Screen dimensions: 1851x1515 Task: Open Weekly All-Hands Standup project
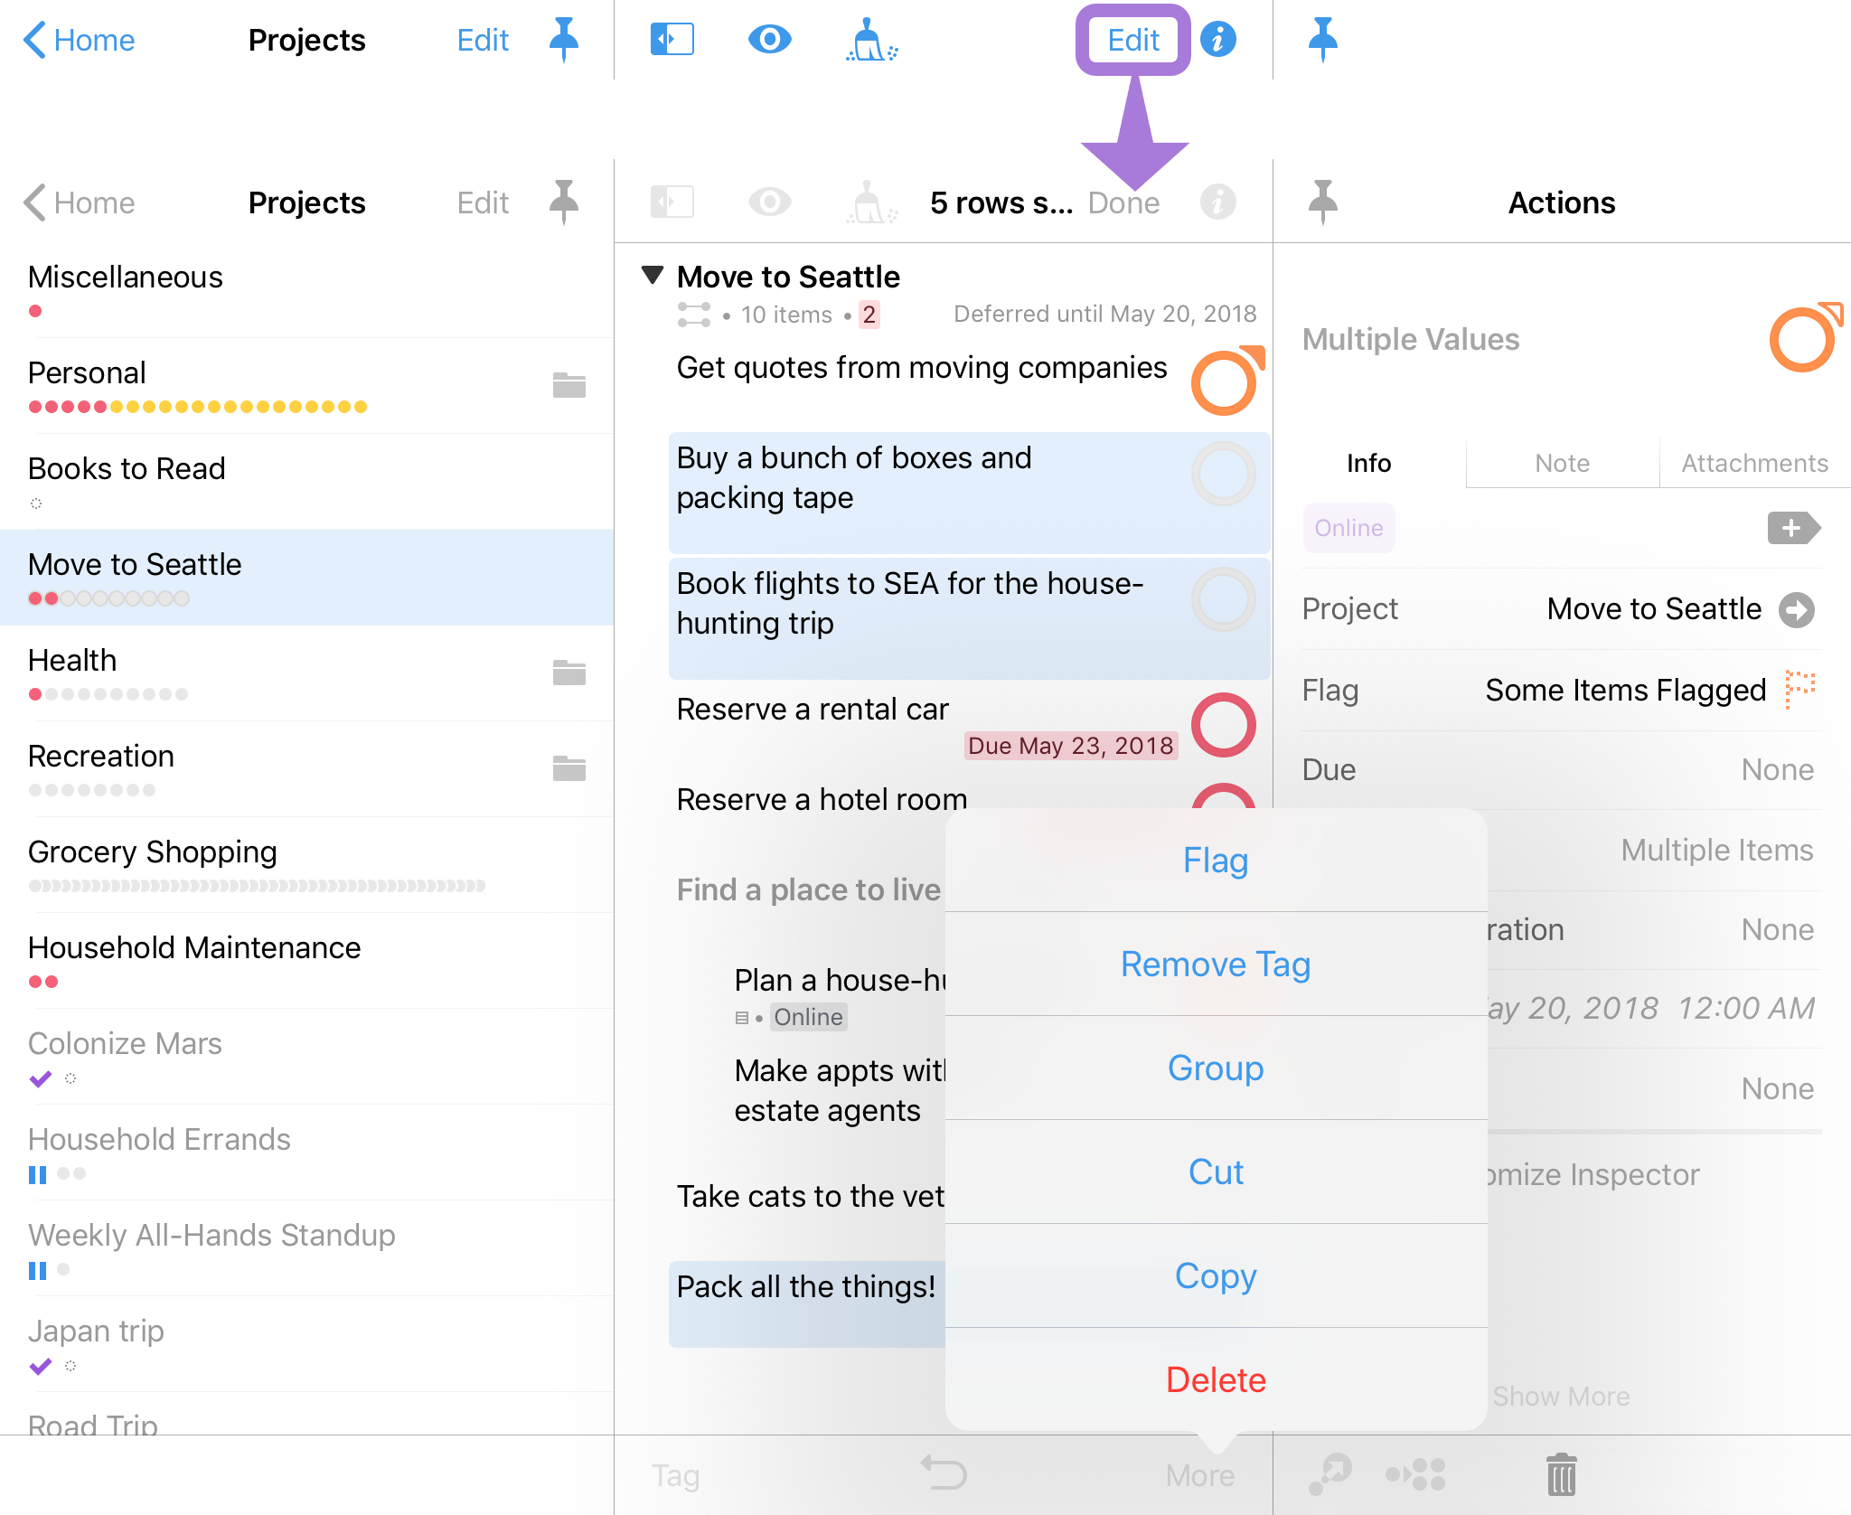point(307,1248)
